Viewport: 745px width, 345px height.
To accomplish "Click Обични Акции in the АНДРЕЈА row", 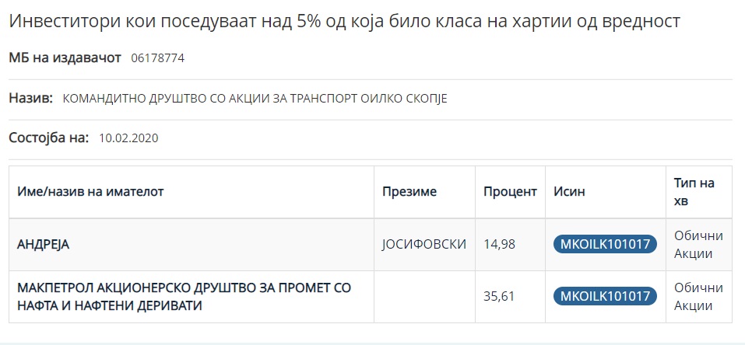I will tap(698, 244).
